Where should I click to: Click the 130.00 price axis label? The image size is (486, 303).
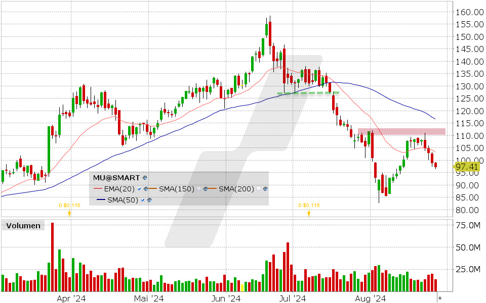(x=469, y=86)
